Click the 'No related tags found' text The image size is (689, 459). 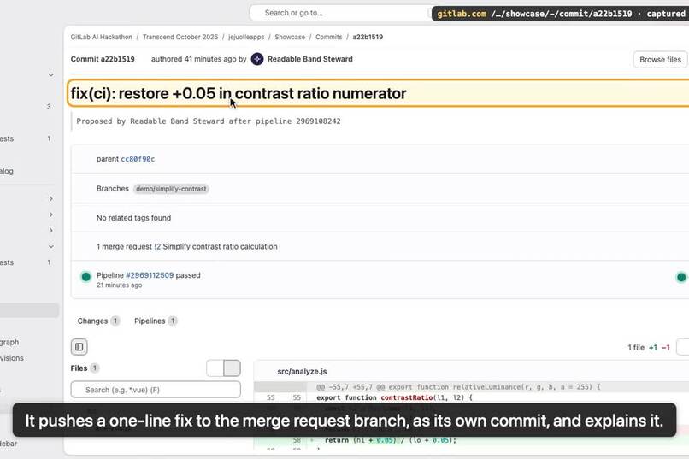[x=133, y=218]
